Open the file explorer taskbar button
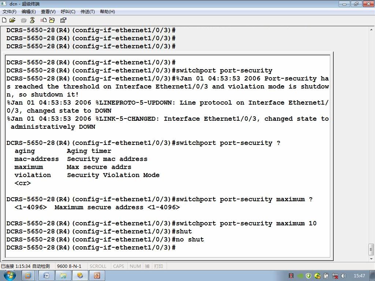The width and height of the screenshot is (375, 281). tap(63, 276)
